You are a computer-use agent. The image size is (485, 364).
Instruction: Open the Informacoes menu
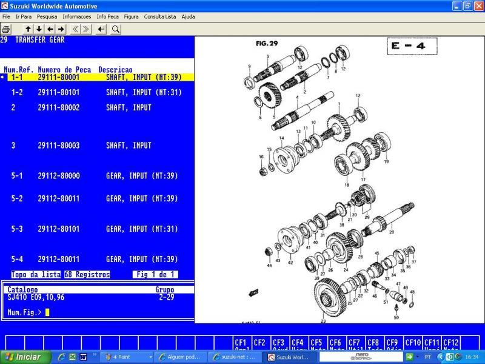pos(77,17)
